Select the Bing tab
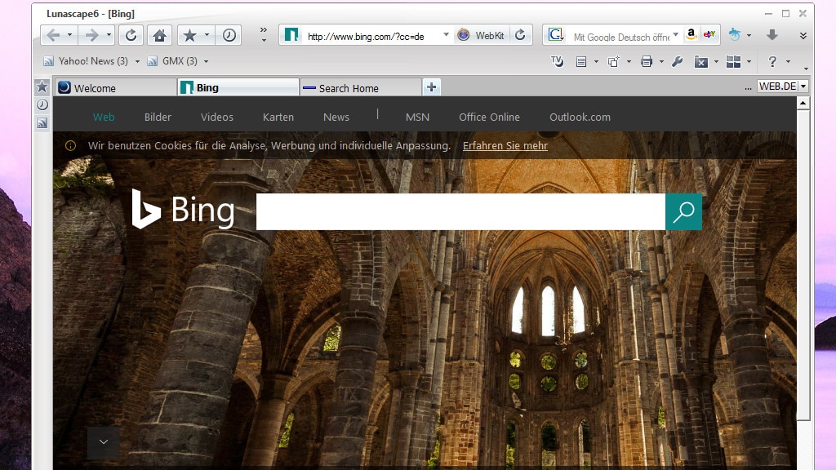This screenshot has width=836, height=470. 238,87
